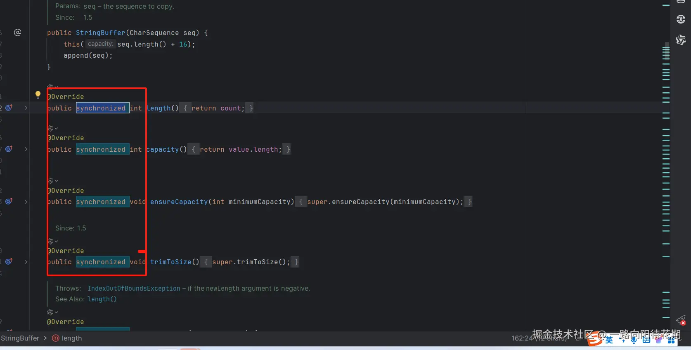The image size is (691, 350).
Task: Click the override gutter icon for capacity()
Action: (x=9, y=149)
